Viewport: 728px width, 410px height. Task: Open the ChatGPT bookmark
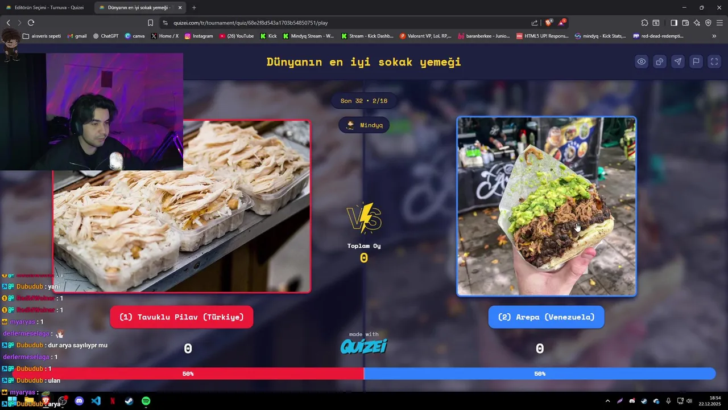coord(105,36)
